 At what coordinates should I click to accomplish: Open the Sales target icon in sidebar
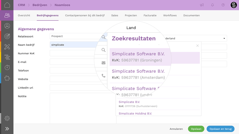click(x=7, y=36)
